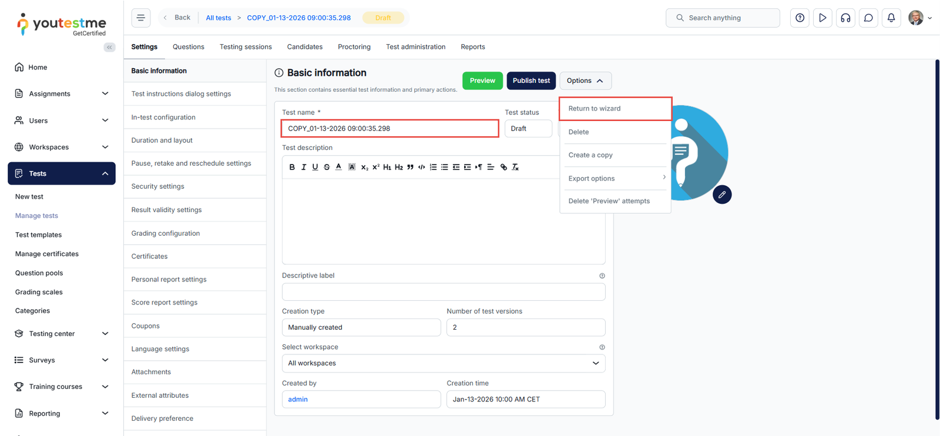Click the Search anything box
The height and width of the screenshot is (436, 940).
(723, 18)
